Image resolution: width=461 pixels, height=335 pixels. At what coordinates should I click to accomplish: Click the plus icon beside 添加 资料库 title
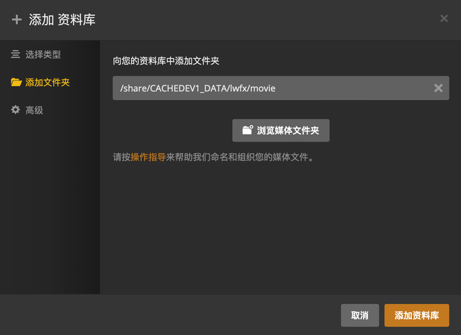coord(17,19)
